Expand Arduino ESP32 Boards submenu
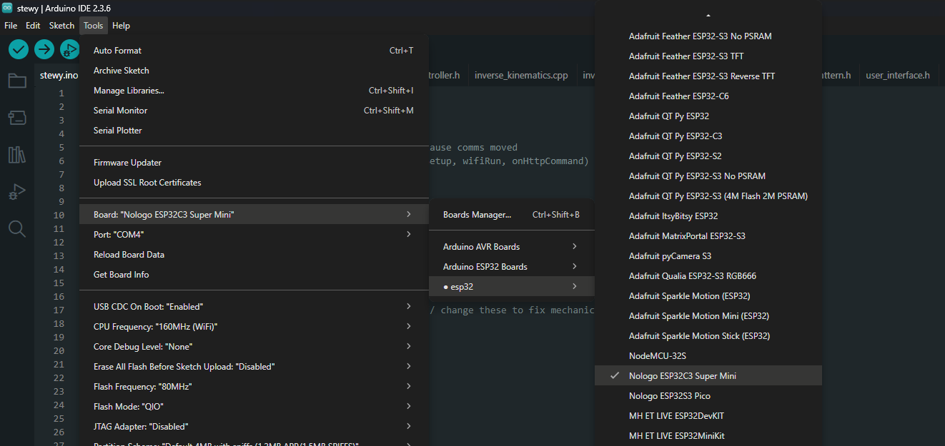 click(512, 267)
